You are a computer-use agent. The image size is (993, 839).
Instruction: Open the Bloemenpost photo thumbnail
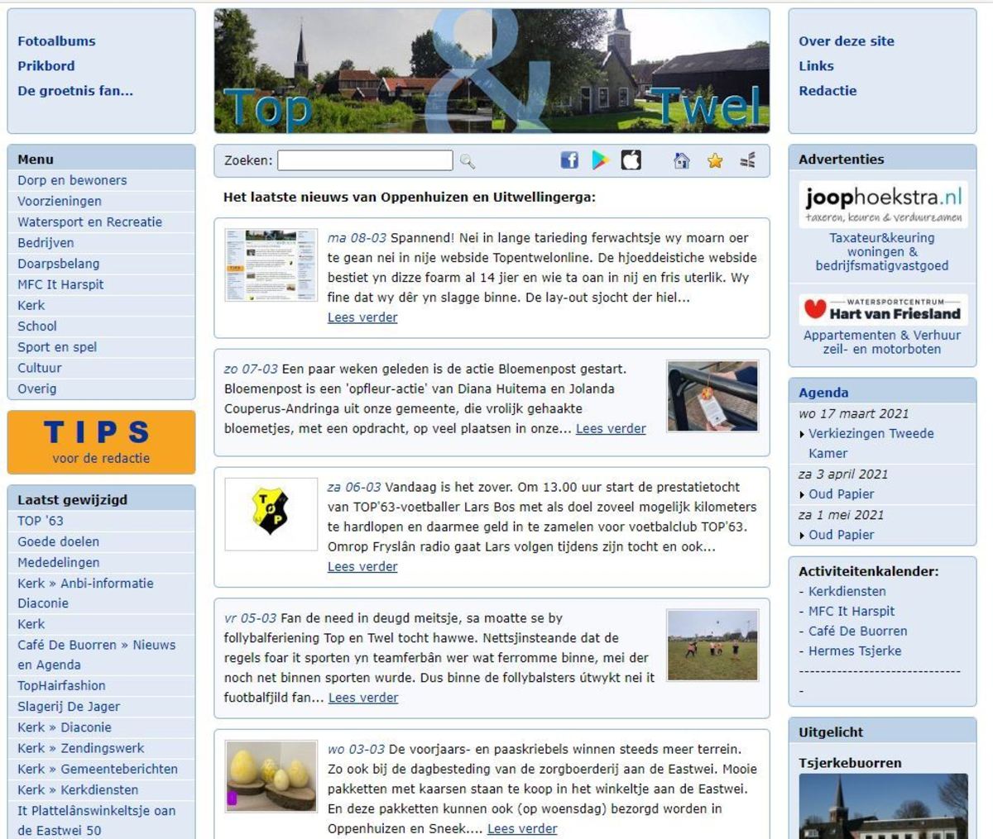point(712,396)
